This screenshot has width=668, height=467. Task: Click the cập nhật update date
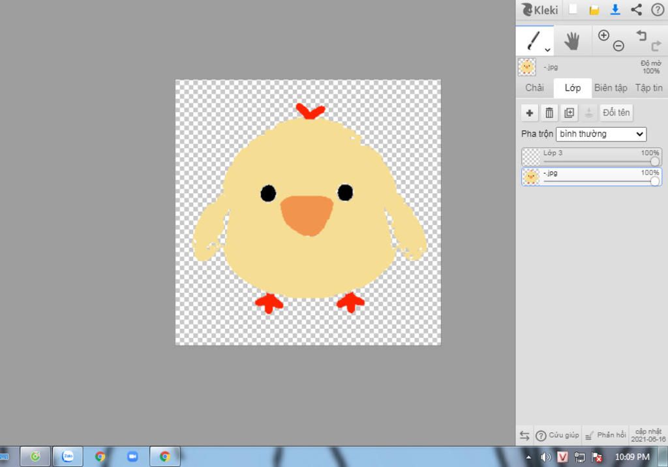[648, 436]
